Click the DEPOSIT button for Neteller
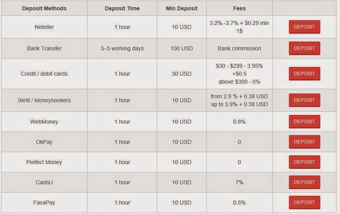340x214 pixels. (x=304, y=27)
